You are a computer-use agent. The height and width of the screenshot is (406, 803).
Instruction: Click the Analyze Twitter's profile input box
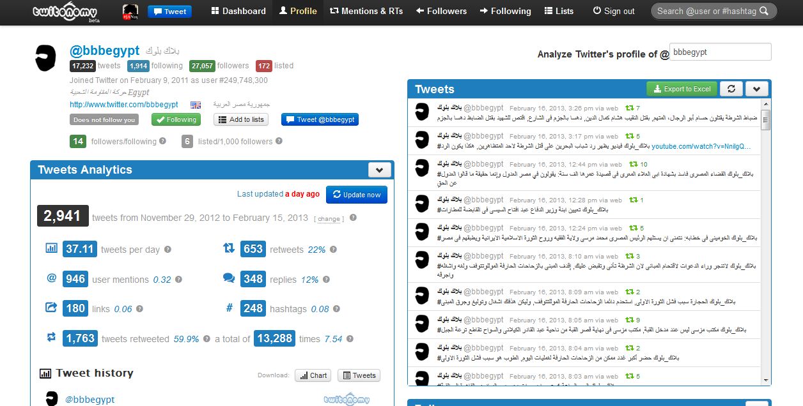coord(721,52)
